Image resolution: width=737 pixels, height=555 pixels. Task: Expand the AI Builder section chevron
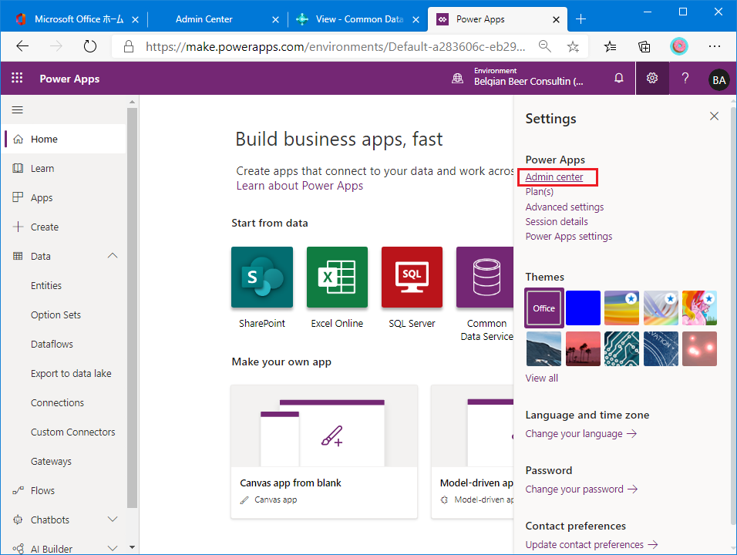click(113, 548)
